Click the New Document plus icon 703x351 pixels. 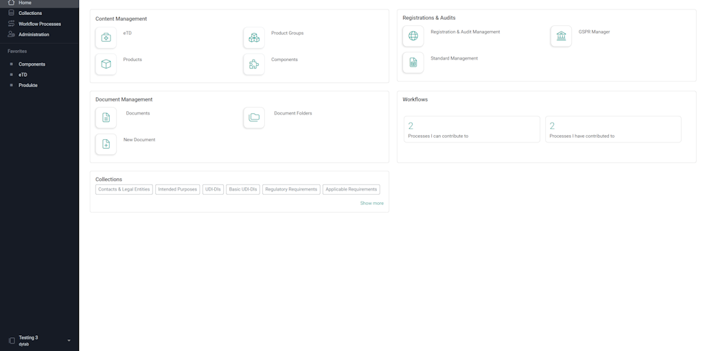click(x=106, y=144)
